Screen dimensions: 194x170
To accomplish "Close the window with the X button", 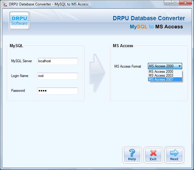I will click(x=185, y=3).
